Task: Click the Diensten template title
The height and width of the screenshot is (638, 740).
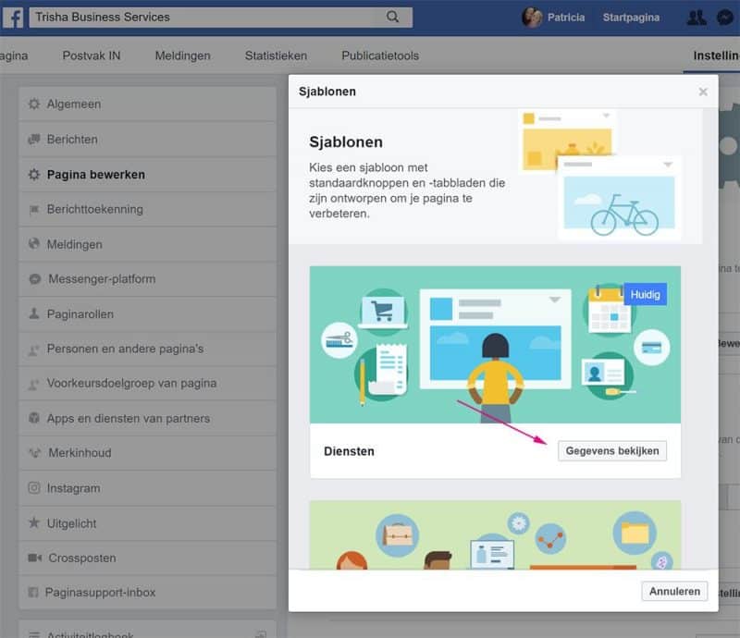Action: (x=349, y=451)
